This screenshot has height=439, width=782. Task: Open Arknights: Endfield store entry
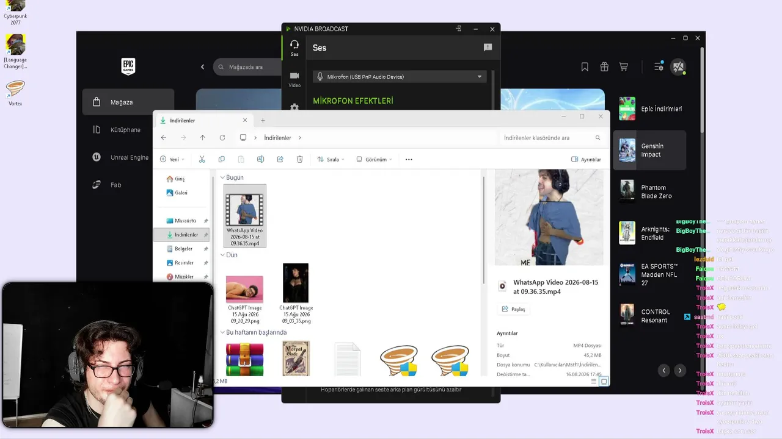[x=650, y=233]
